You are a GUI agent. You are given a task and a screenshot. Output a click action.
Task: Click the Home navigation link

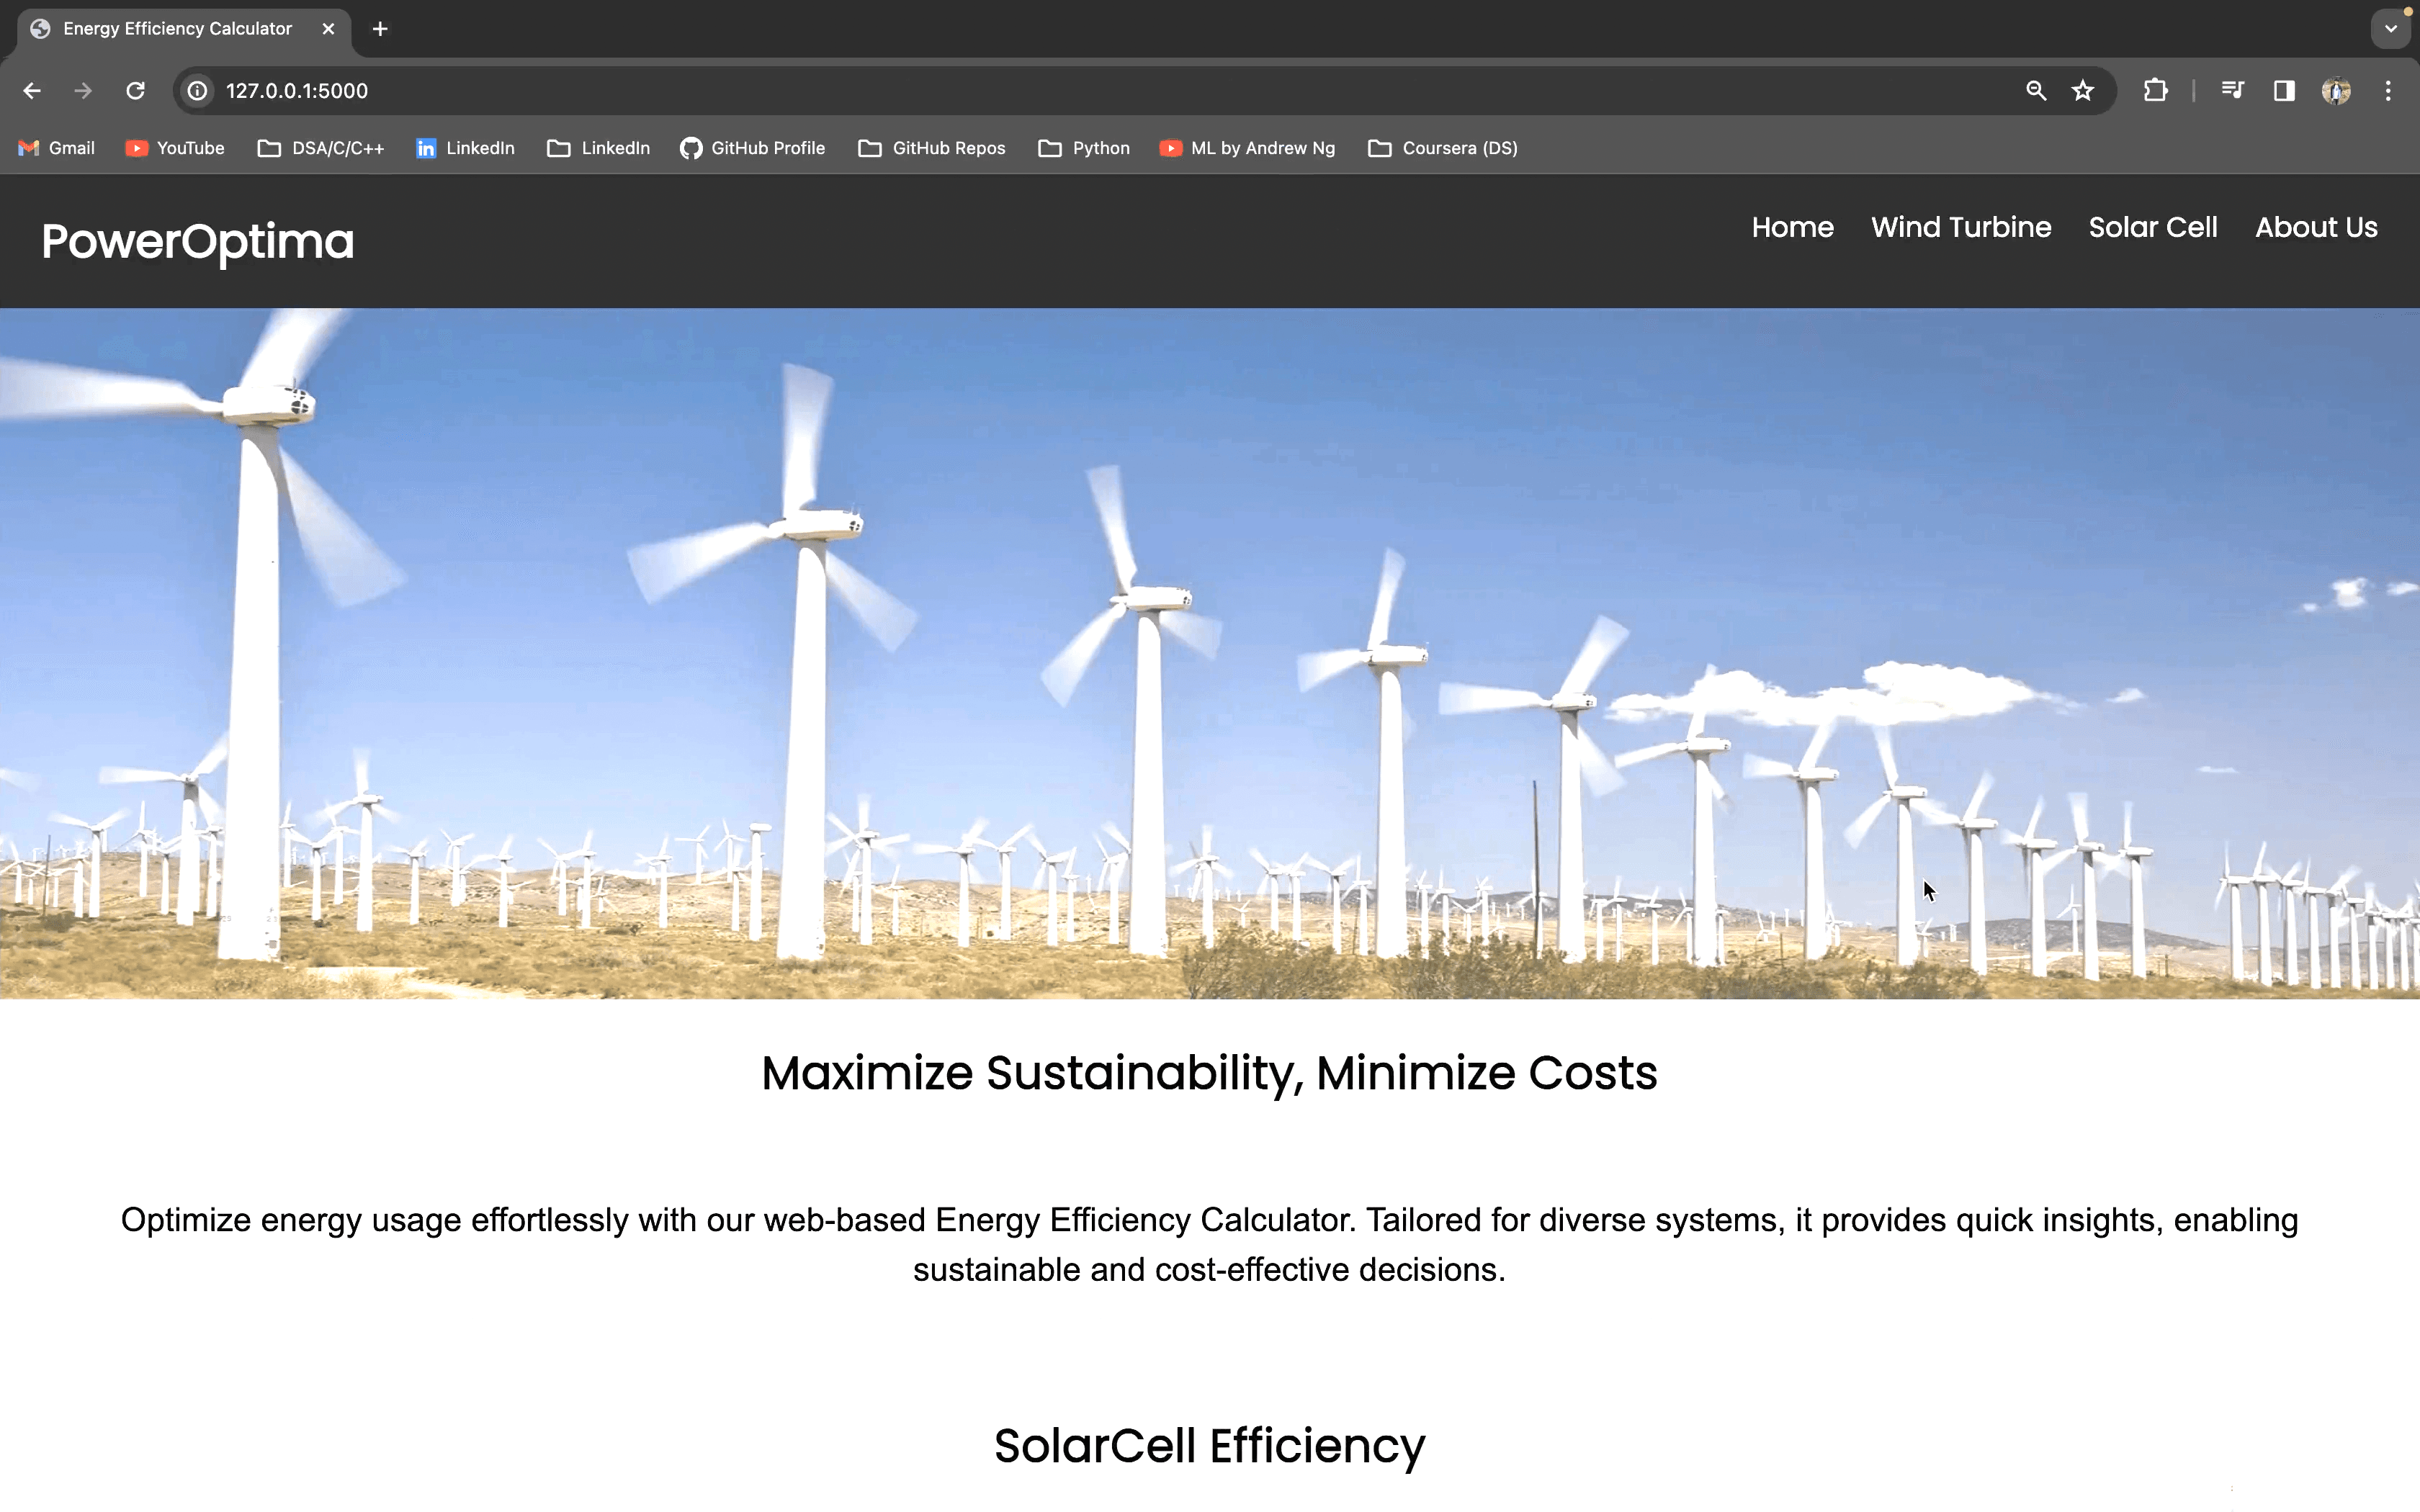[x=1792, y=227]
